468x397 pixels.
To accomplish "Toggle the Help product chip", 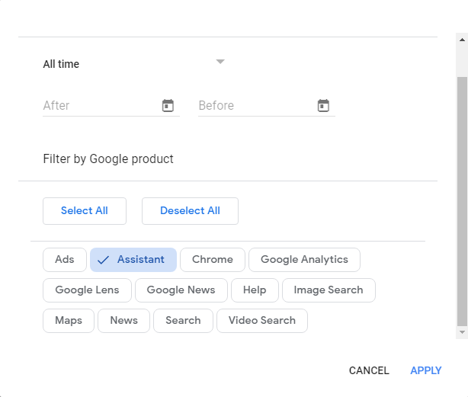I will [255, 290].
